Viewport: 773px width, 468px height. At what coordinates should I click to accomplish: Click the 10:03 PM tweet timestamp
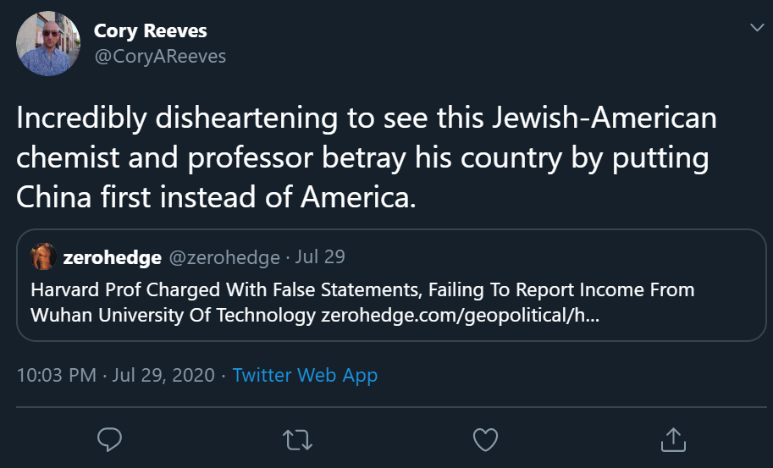[x=57, y=375]
